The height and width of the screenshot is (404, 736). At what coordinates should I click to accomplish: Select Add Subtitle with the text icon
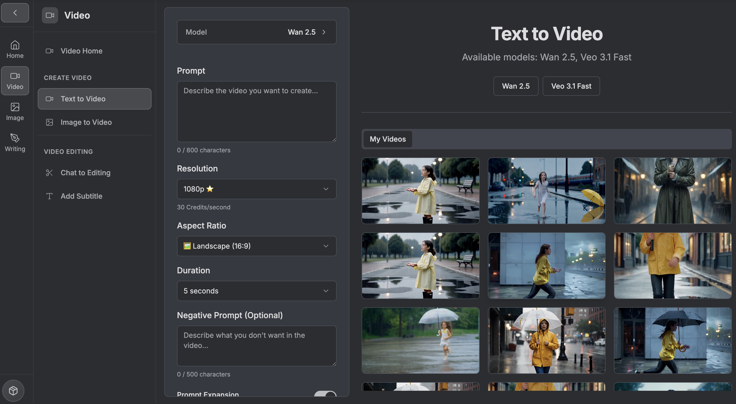pos(81,196)
